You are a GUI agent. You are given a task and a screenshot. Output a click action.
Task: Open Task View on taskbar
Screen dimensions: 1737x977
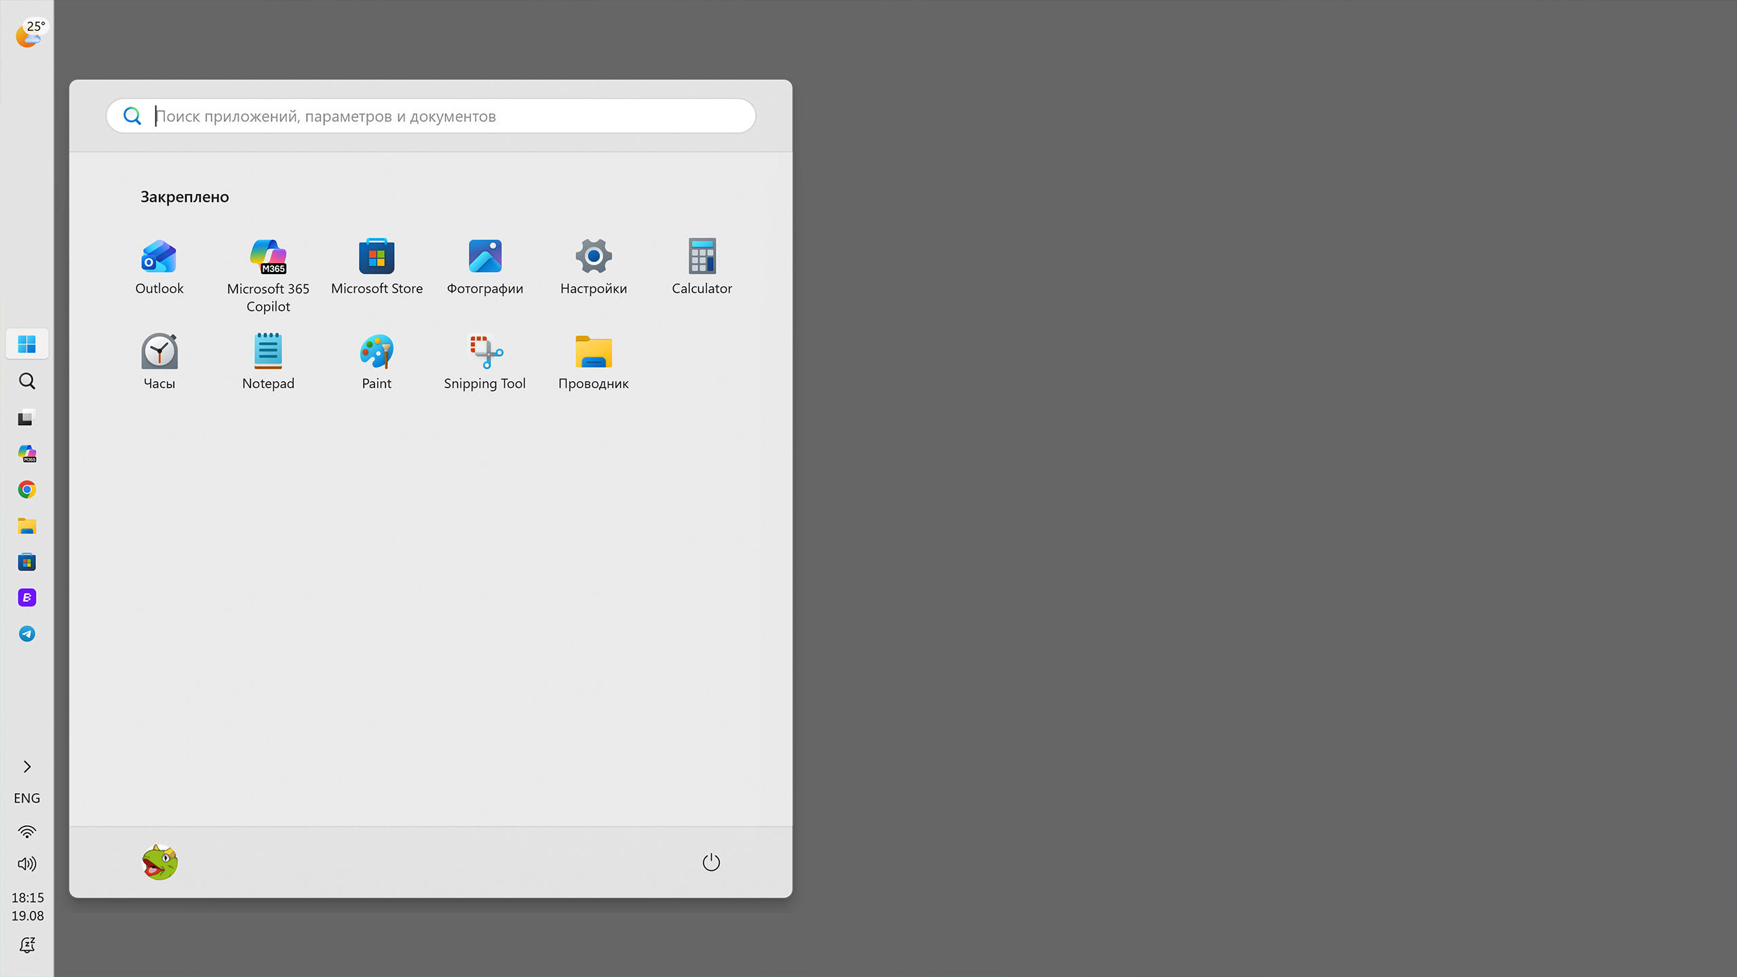coord(27,417)
